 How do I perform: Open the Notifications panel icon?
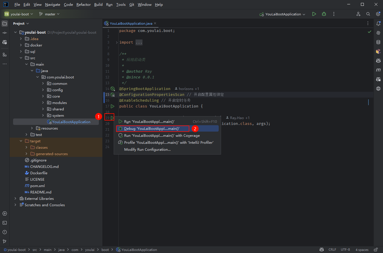[378, 24]
